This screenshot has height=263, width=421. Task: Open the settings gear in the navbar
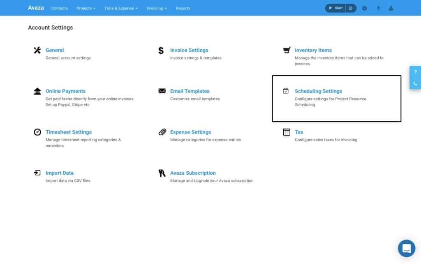(365, 8)
